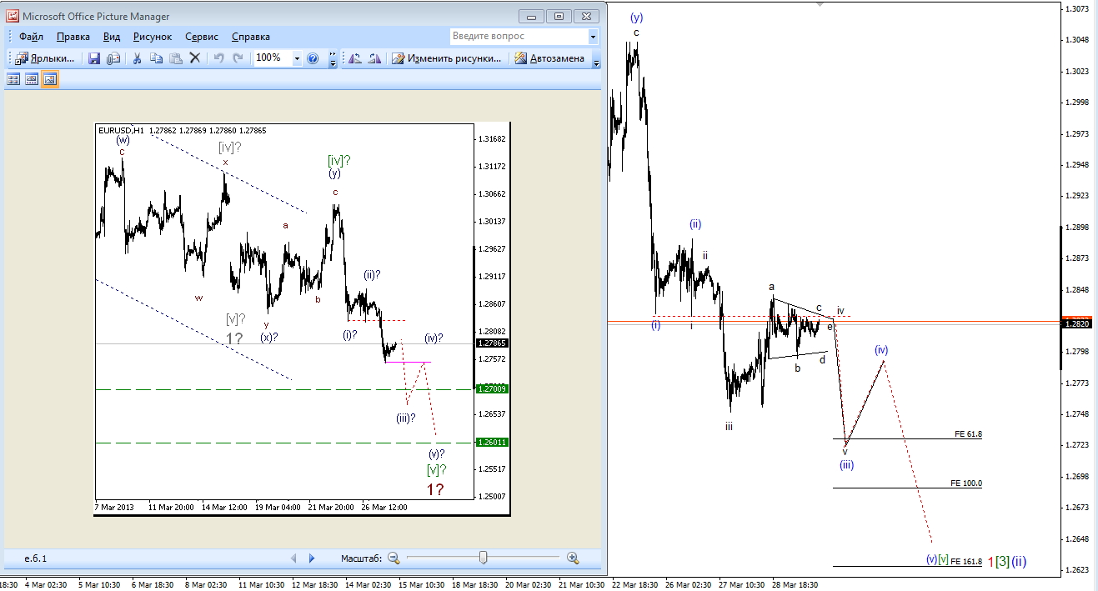Click the Cut scissors icon
1098x591 pixels.
click(x=137, y=58)
